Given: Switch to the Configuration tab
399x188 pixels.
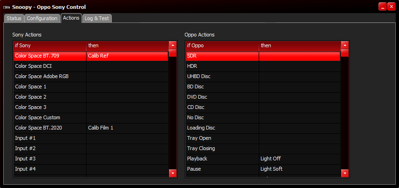Looking at the screenshot, I should [42, 18].
